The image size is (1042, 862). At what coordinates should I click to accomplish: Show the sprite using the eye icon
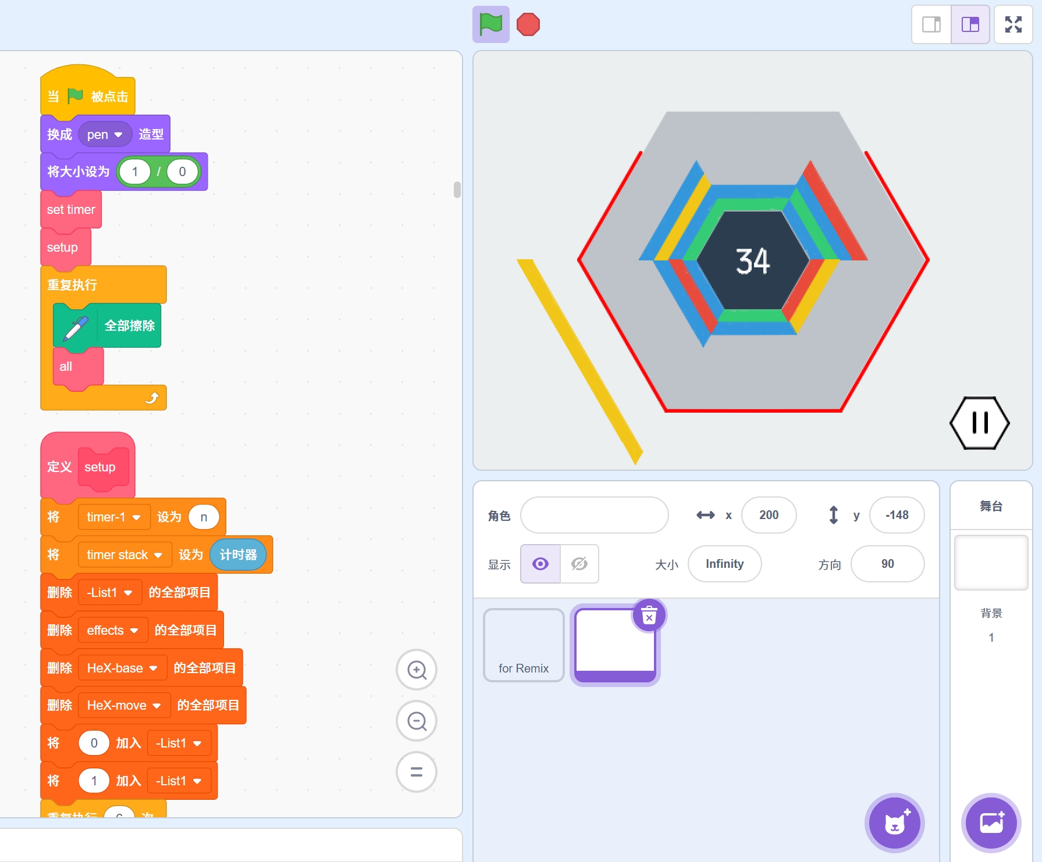point(540,564)
